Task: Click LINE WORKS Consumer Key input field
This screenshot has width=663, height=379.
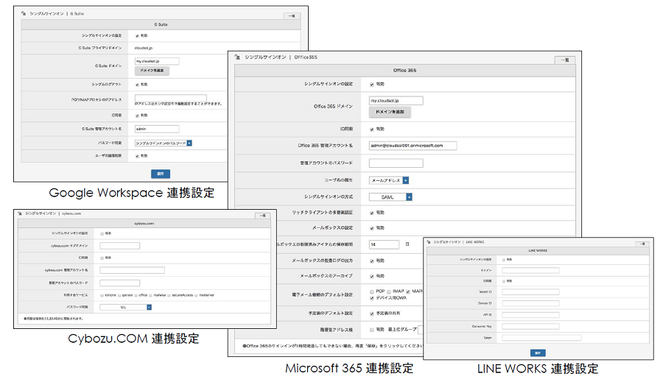Action: (530, 327)
